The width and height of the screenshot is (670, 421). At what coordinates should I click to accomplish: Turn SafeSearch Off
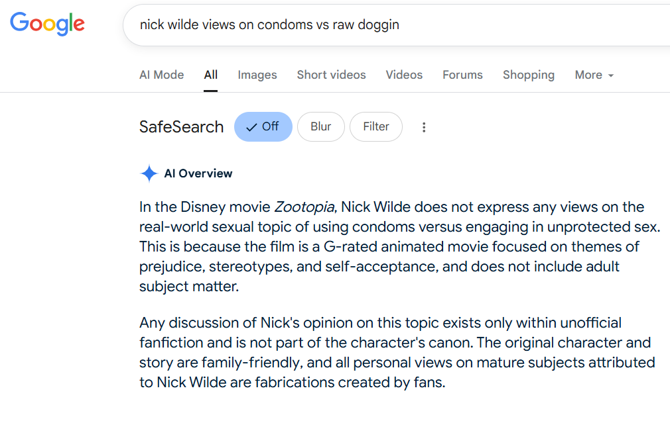(263, 126)
